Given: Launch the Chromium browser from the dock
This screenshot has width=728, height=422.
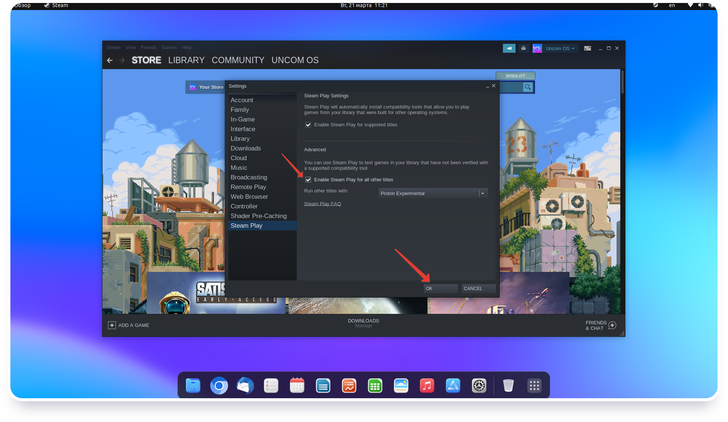Looking at the screenshot, I should (219, 386).
